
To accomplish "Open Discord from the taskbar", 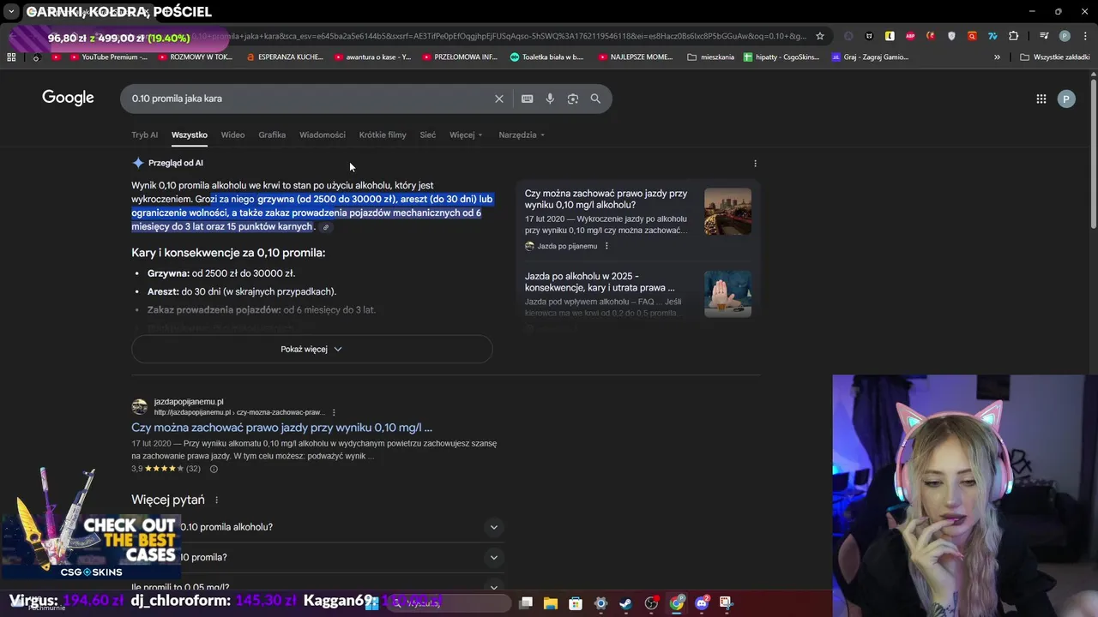I will click(703, 603).
